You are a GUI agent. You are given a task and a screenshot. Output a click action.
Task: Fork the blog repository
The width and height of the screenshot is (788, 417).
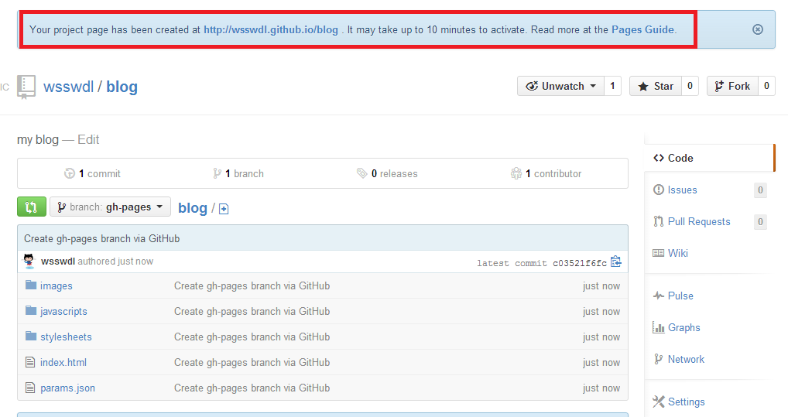click(x=731, y=87)
